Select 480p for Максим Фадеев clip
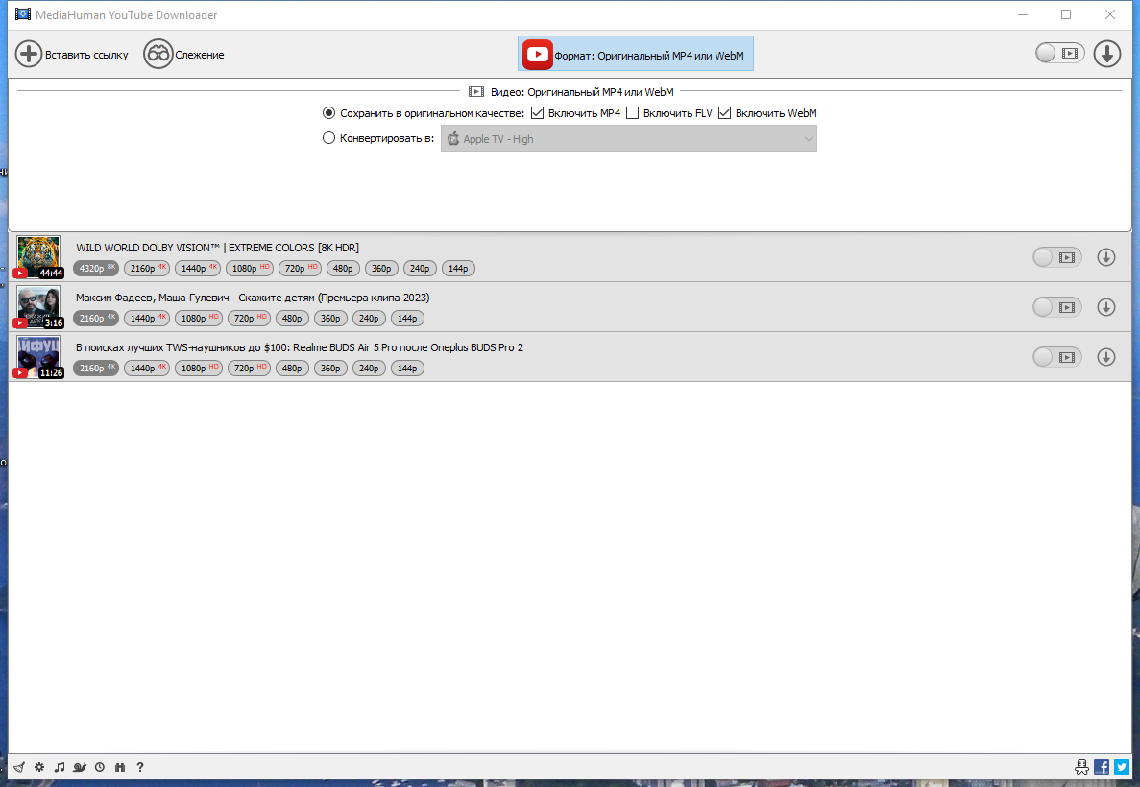Viewport: 1140px width, 787px height. point(292,319)
